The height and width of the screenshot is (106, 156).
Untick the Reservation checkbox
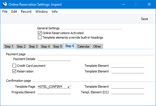coord(14,71)
